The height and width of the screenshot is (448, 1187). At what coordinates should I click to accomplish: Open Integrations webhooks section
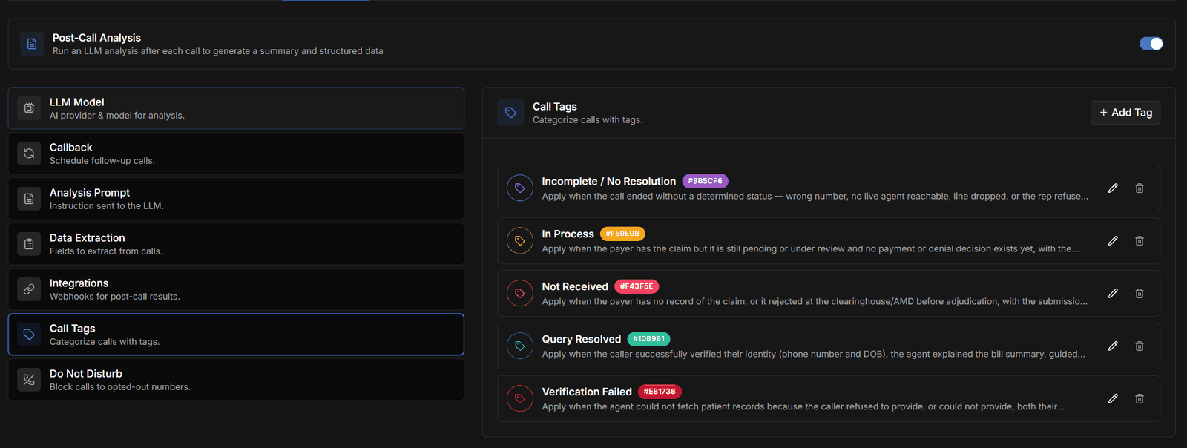[x=236, y=289]
